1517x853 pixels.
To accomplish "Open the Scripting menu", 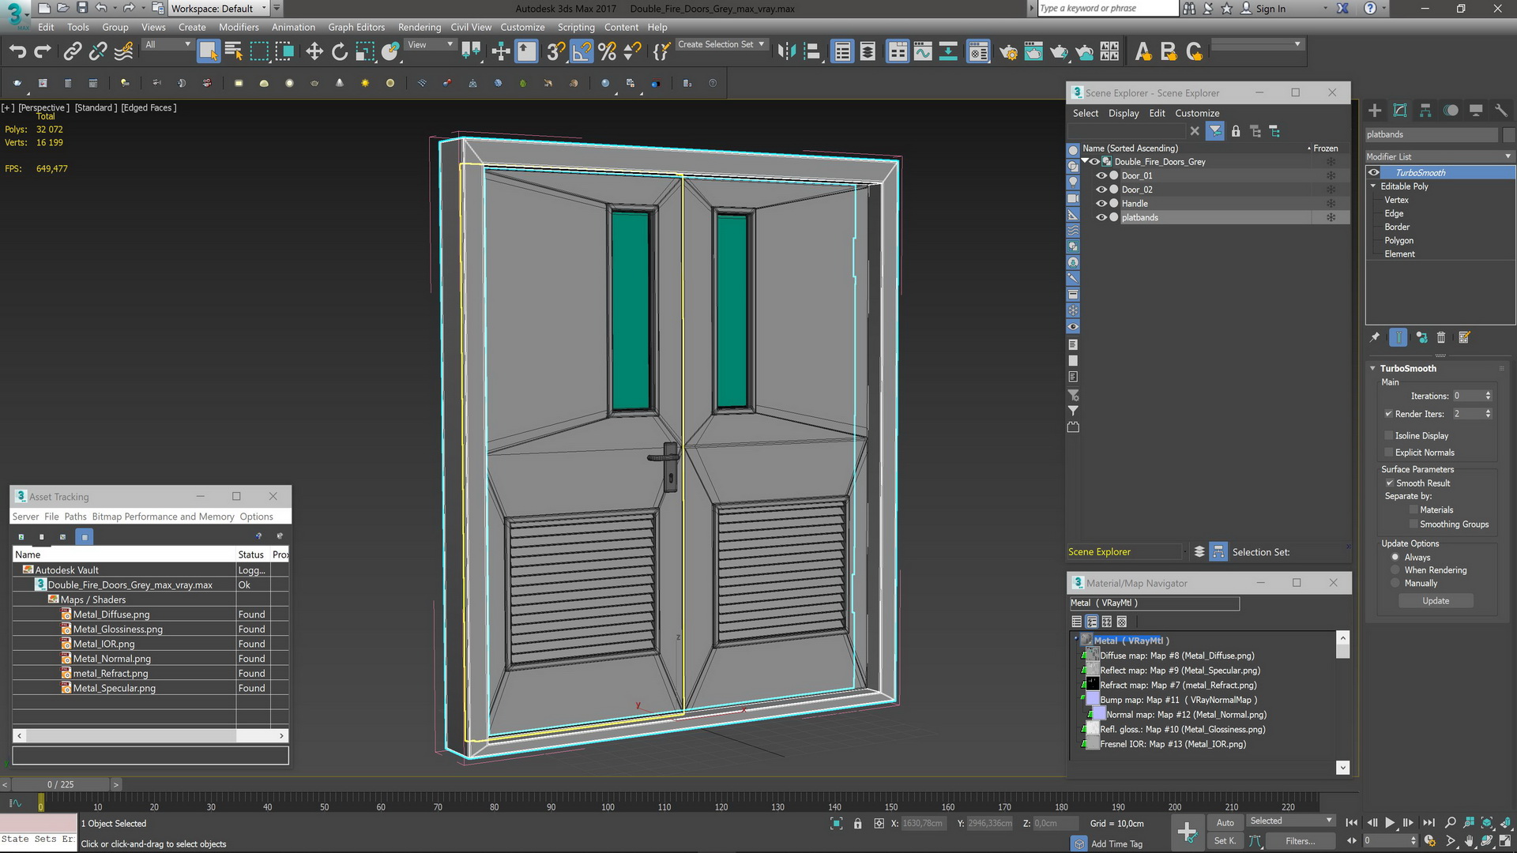I will click(x=576, y=27).
